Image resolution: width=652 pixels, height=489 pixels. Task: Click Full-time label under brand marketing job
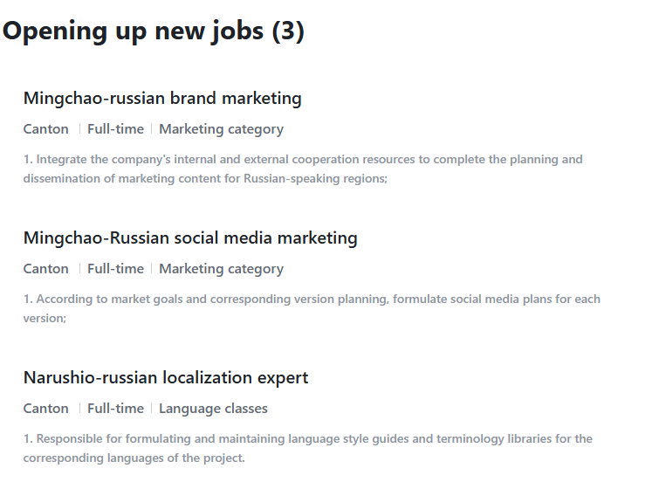click(115, 129)
